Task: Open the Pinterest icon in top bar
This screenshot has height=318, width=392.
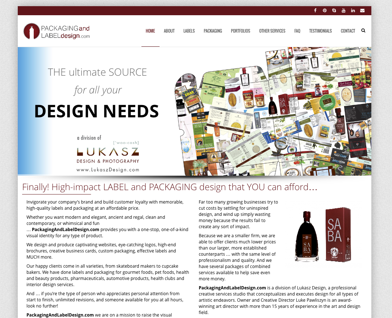Action: point(325,11)
